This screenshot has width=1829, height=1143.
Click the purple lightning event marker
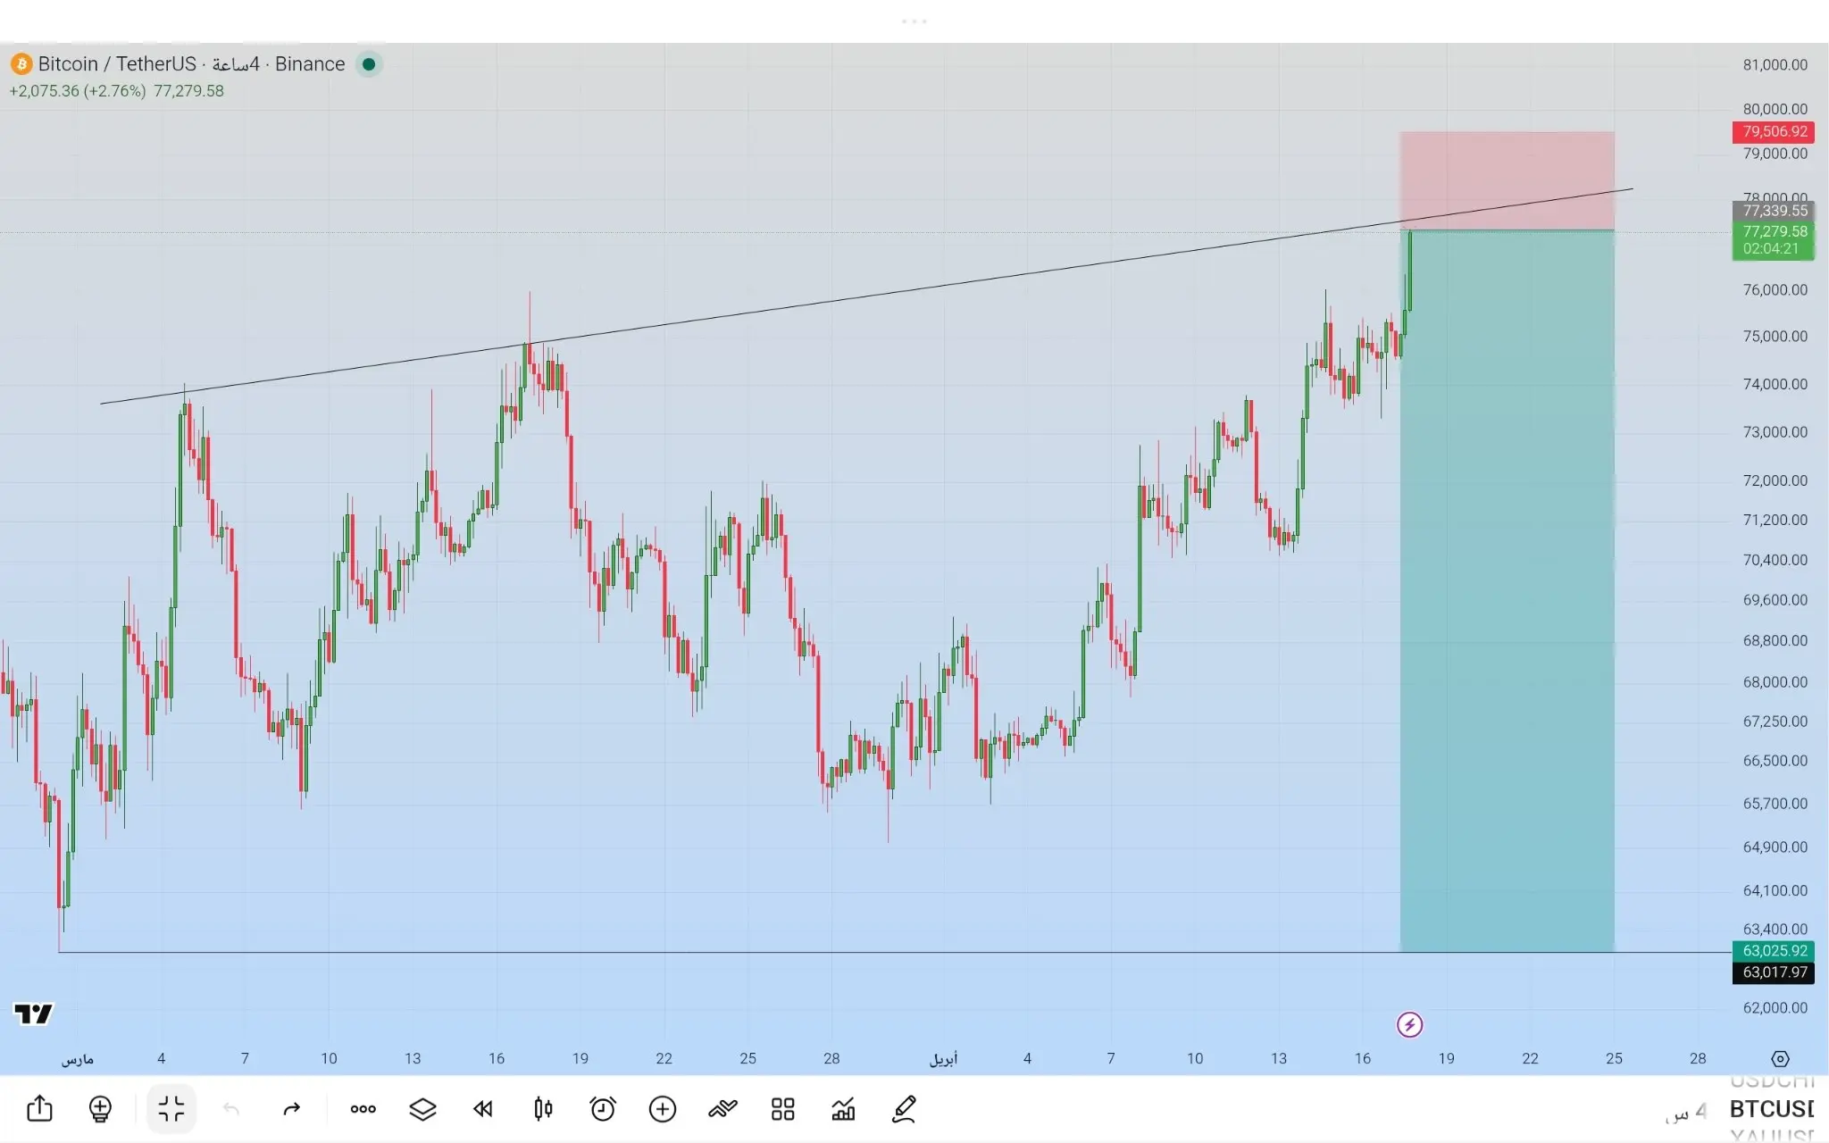click(1409, 1024)
